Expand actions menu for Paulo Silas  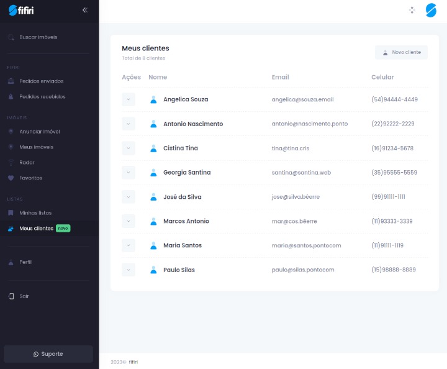[129, 270]
